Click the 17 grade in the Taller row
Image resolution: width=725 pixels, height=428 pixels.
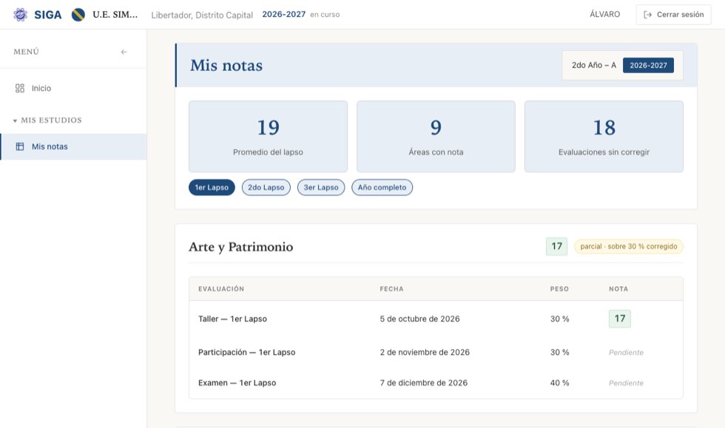(620, 319)
